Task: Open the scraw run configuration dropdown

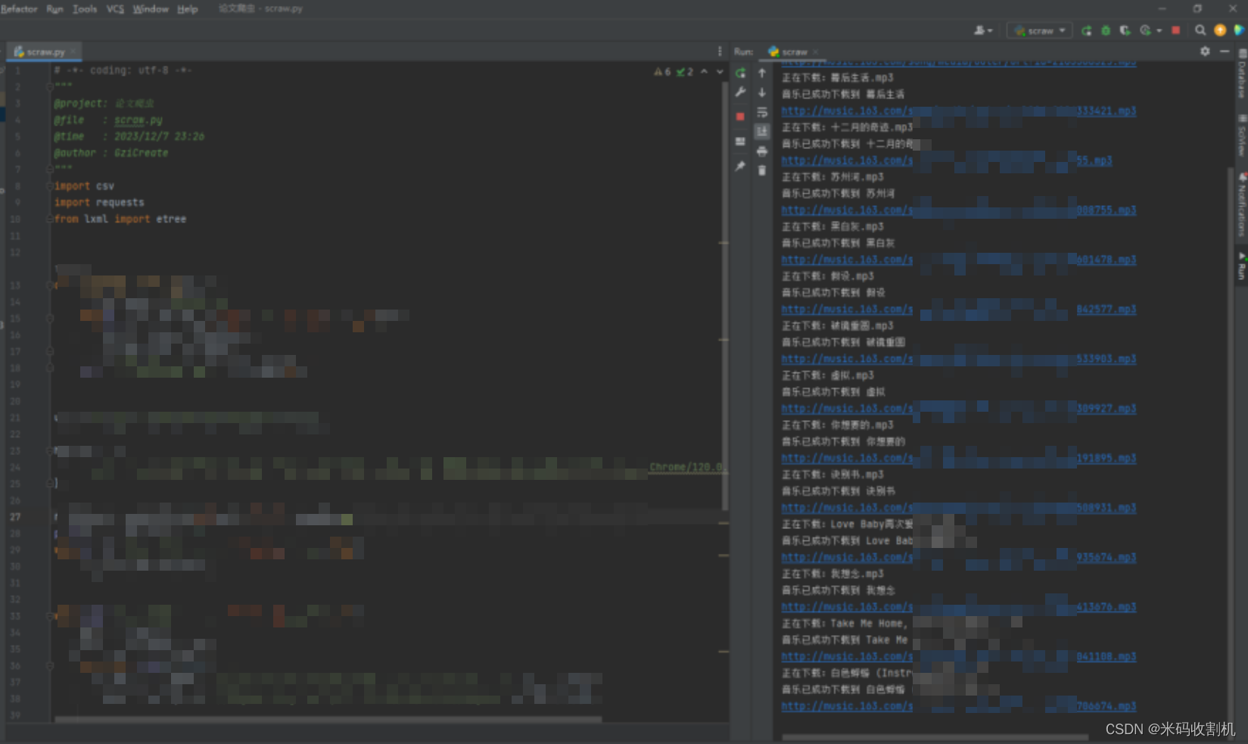Action: (1040, 30)
